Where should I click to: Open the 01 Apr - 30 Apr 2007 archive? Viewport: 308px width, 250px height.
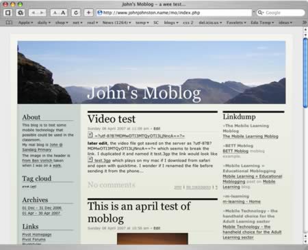pos(41,213)
